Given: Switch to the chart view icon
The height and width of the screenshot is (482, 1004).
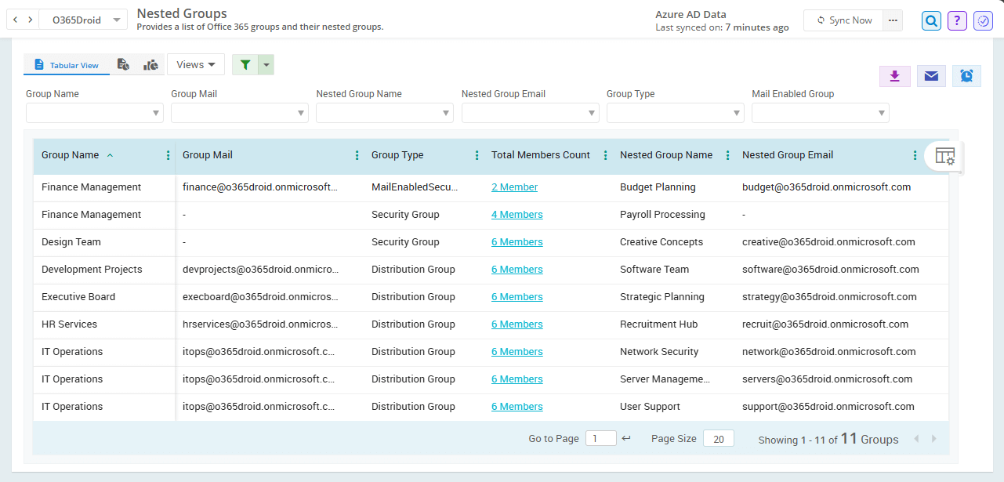Looking at the screenshot, I should (150, 65).
